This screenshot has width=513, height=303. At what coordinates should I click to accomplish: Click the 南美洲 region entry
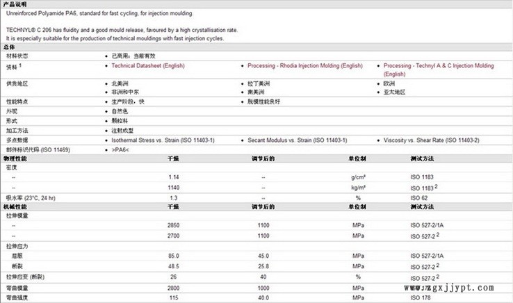point(256,92)
